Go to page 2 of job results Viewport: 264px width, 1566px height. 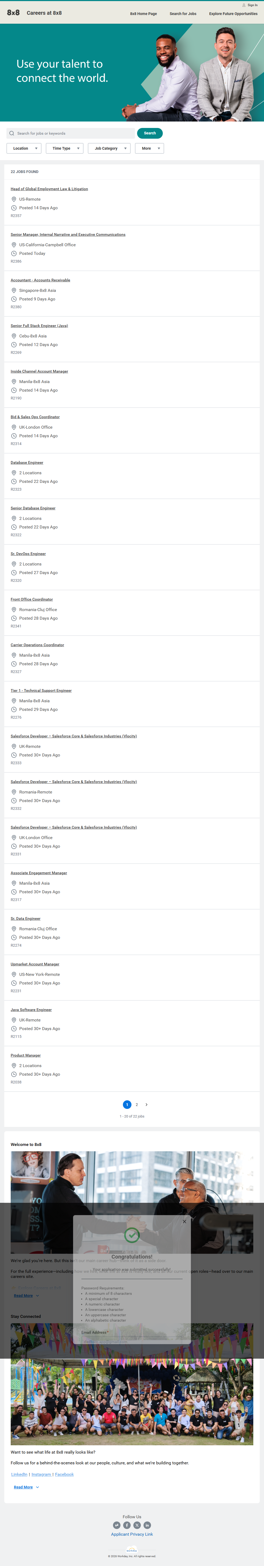[137, 1105]
